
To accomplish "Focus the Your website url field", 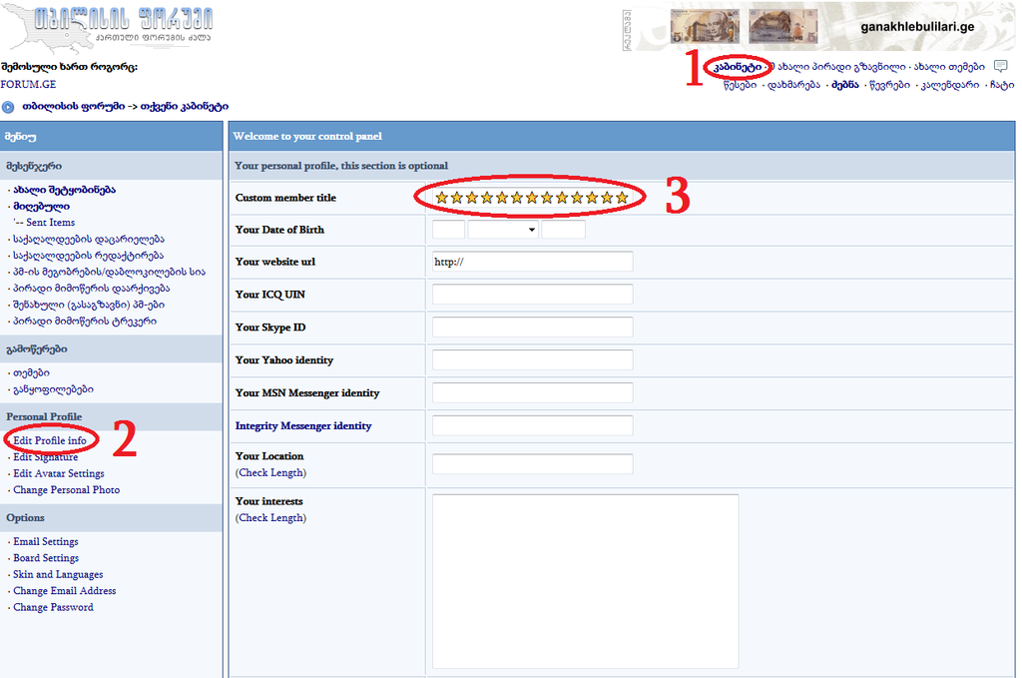I will tap(533, 262).
